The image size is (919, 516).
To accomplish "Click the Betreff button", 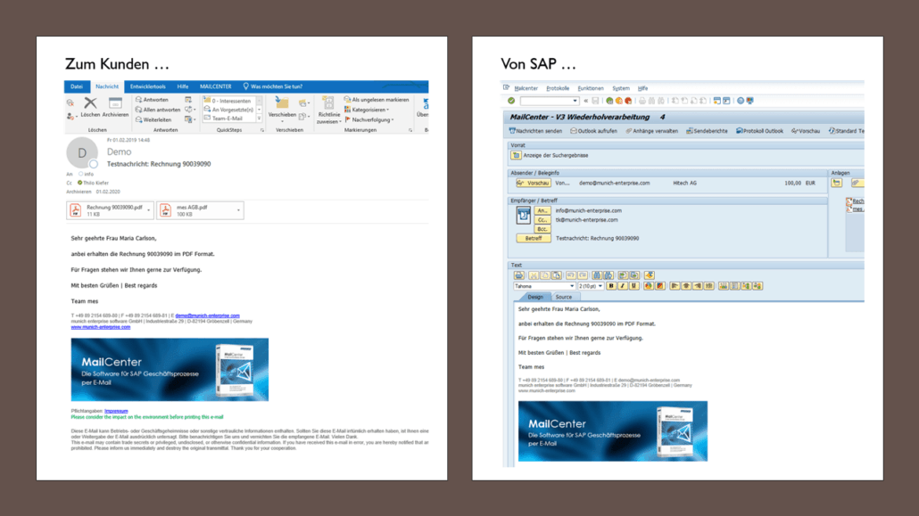I will pyautogui.click(x=533, y=238).
